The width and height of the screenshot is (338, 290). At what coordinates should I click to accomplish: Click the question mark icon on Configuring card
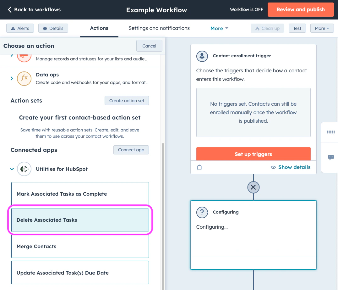click(x=202, y=212)
